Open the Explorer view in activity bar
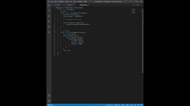This screenshot has width=190, height=106. tap(49, 6)
